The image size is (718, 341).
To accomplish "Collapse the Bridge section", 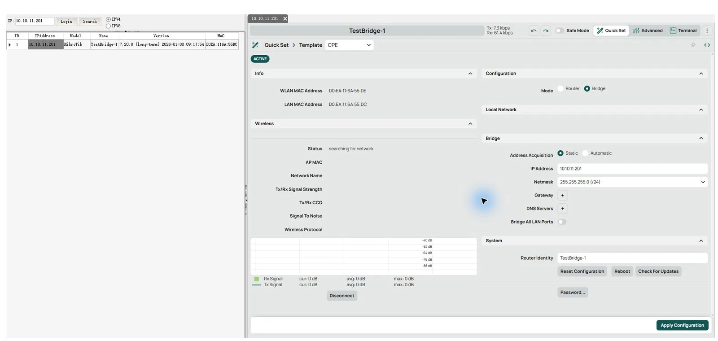I will [x=701, y=138].
